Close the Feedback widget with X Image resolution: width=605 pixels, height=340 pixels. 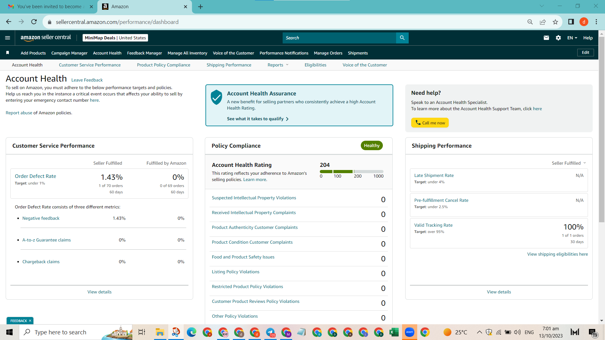pos(30,321)
